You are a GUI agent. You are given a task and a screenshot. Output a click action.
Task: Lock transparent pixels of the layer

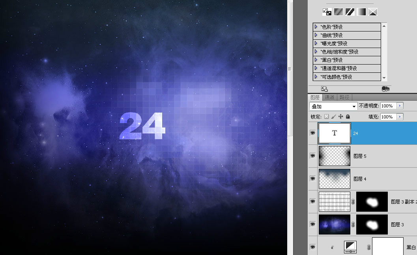pos(326,116)
